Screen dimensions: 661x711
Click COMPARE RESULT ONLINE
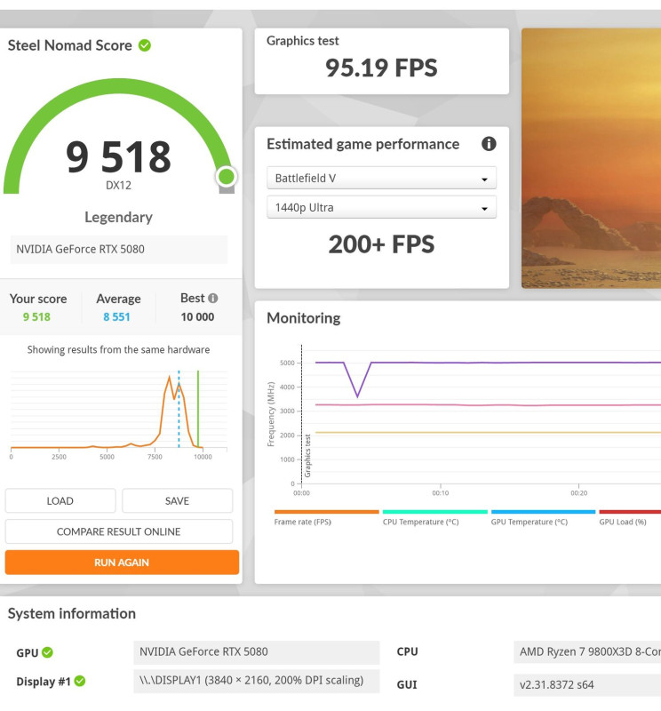point(119,531)
